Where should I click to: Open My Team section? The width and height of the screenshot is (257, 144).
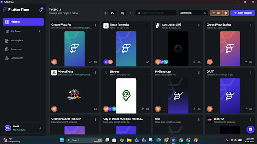[23, 31]
